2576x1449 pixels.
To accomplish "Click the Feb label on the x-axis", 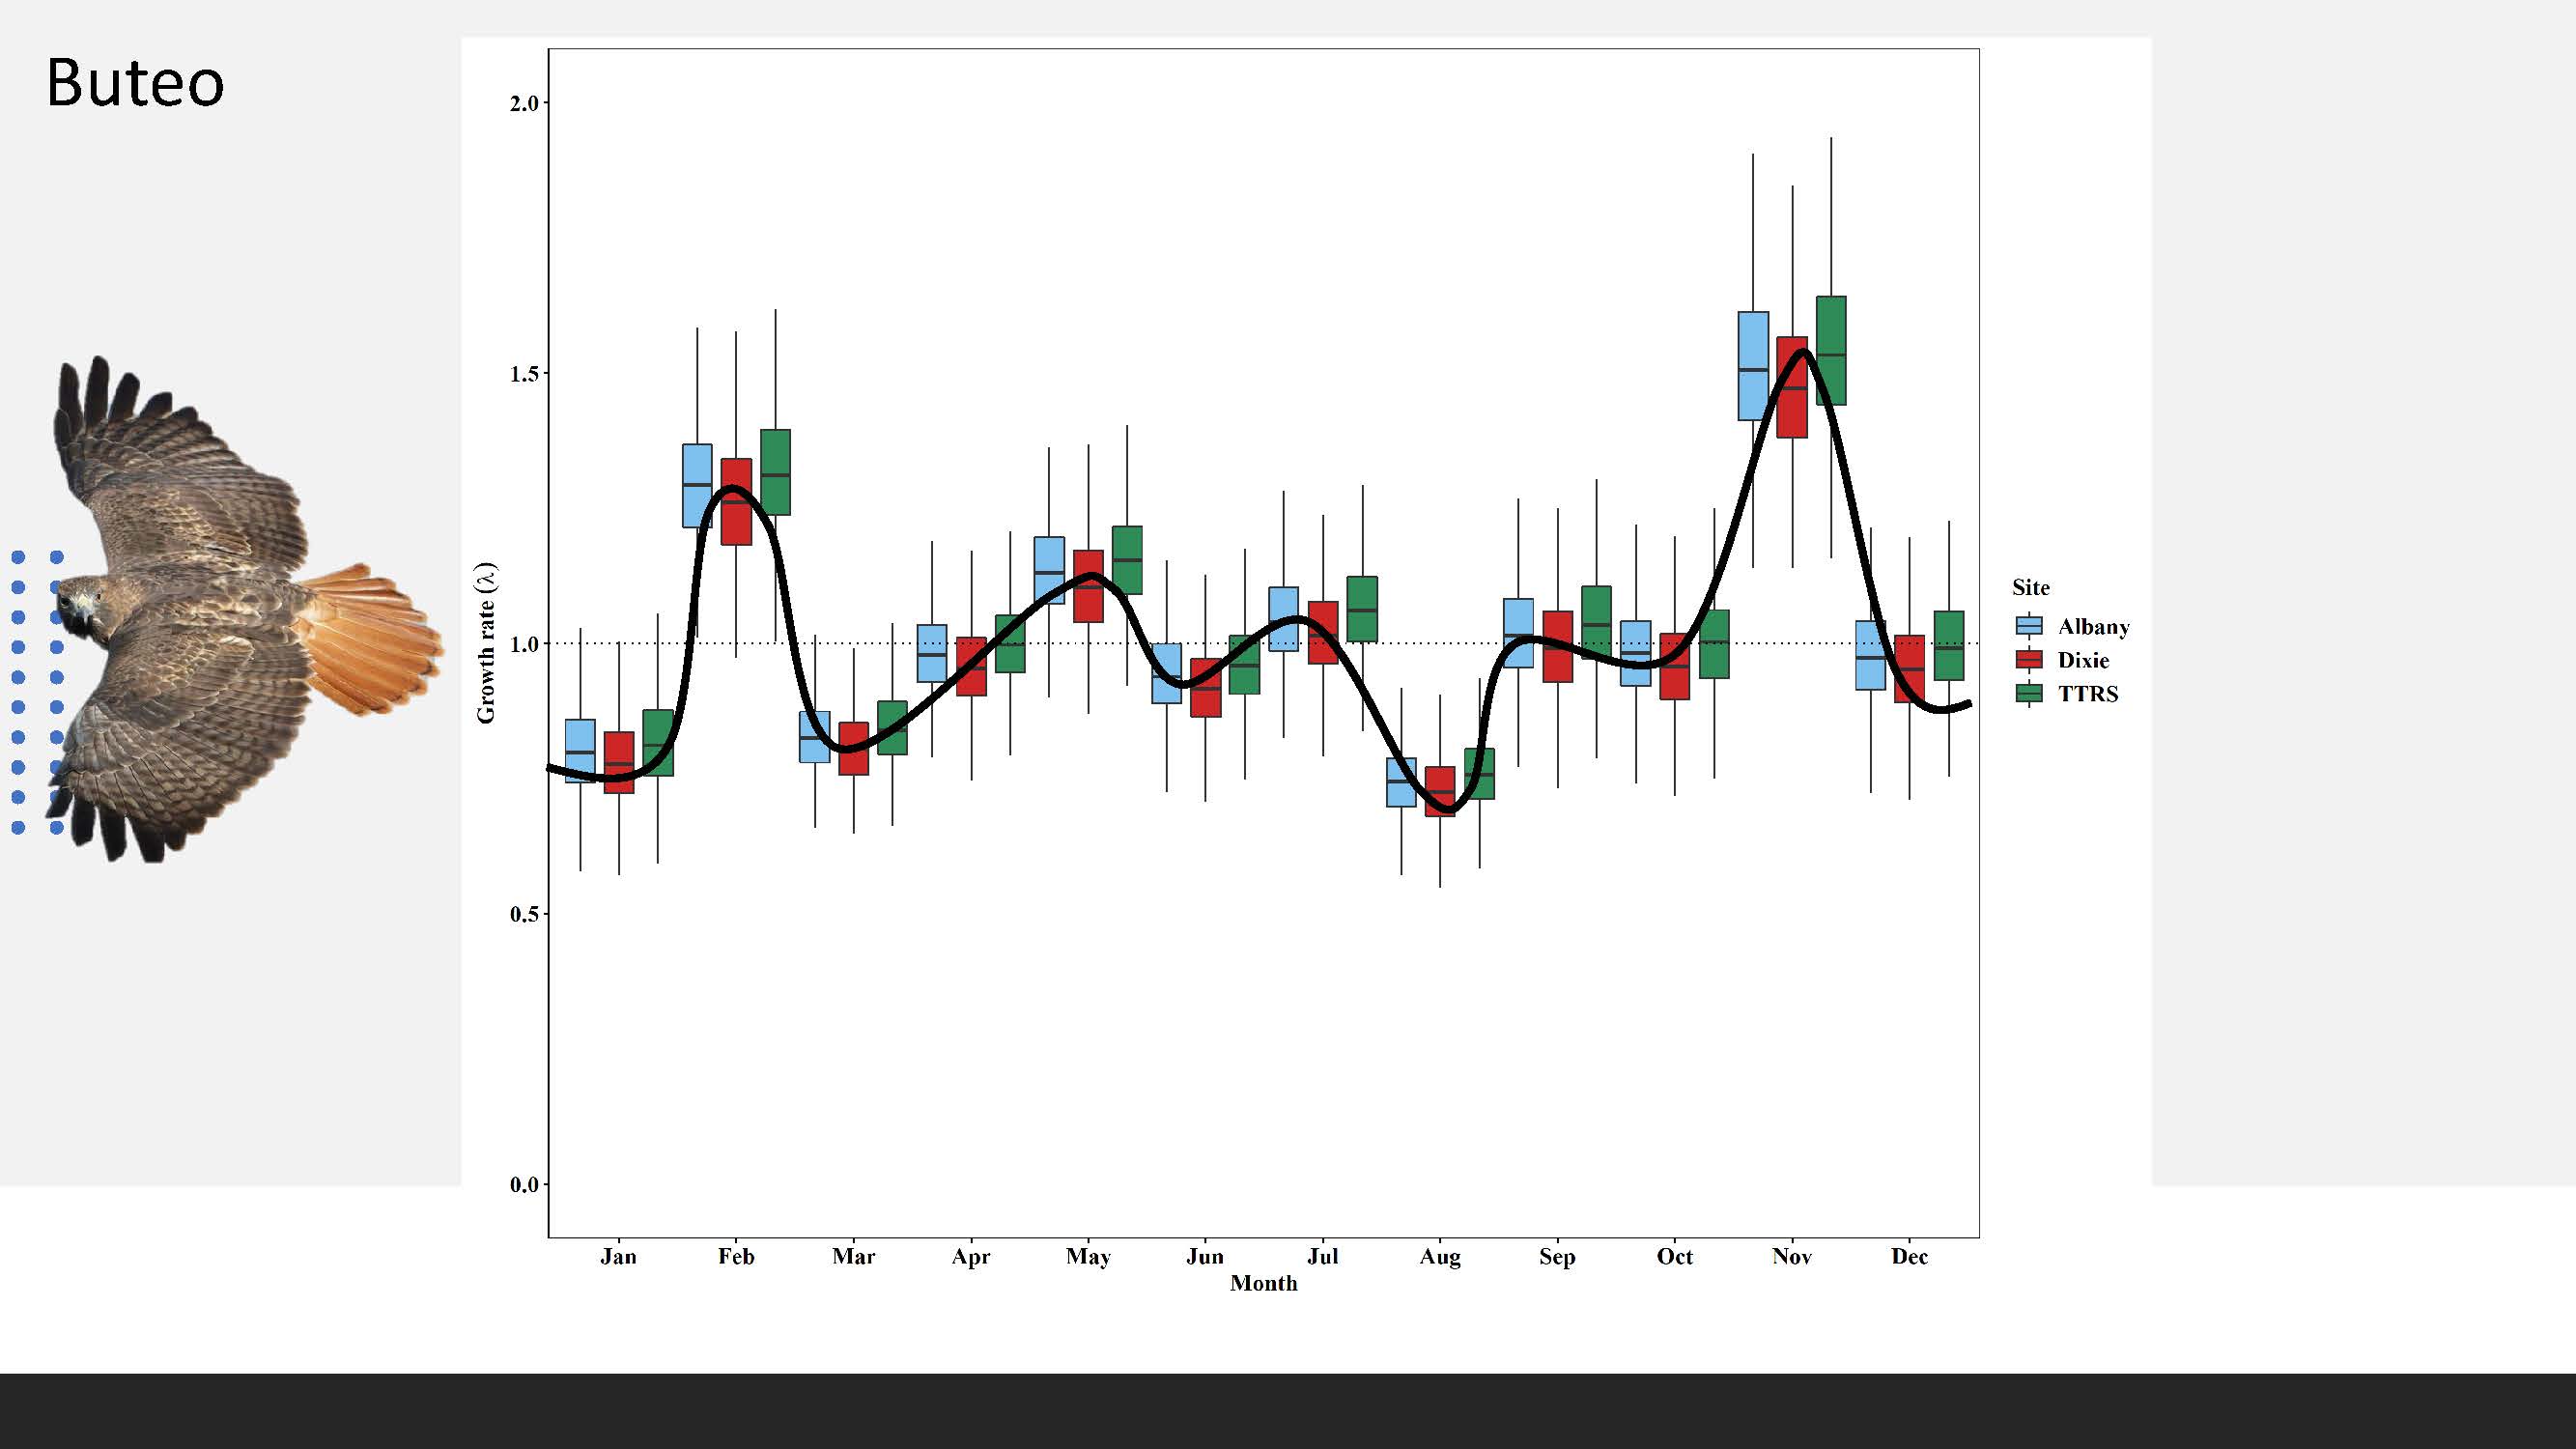I will [735, 1257].
